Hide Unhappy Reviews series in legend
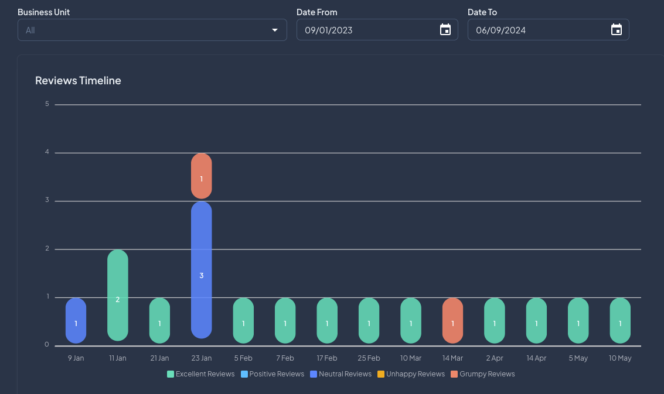 coord(415,374)
